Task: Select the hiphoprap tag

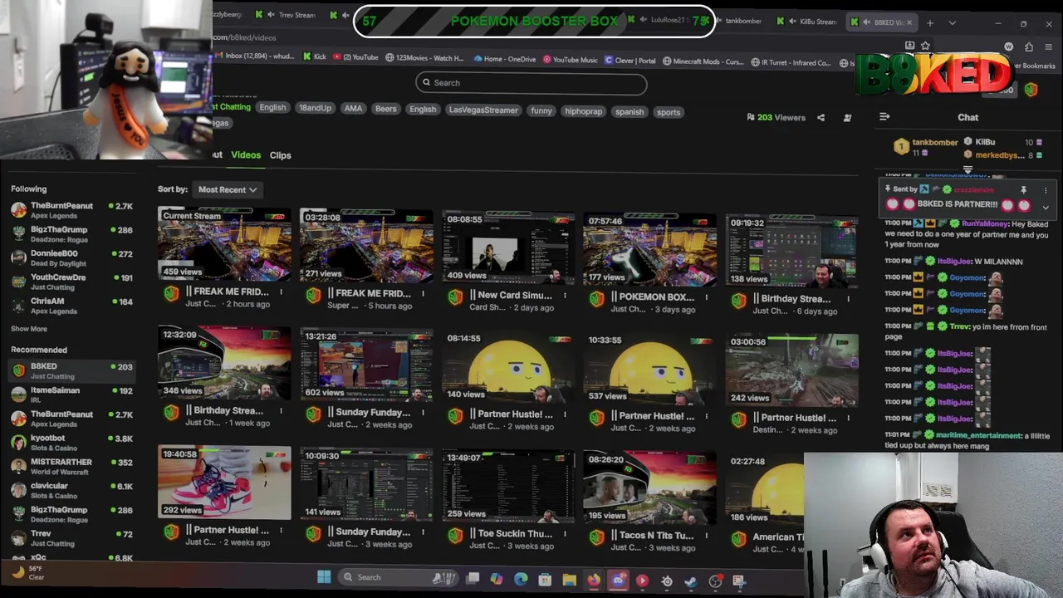Action: click(583, 111)
